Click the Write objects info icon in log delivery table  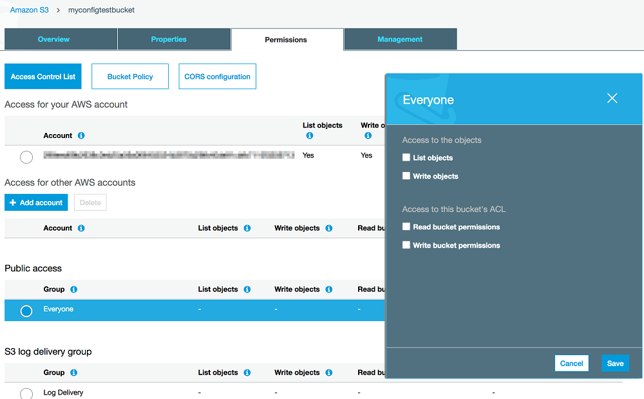point(328,372)
